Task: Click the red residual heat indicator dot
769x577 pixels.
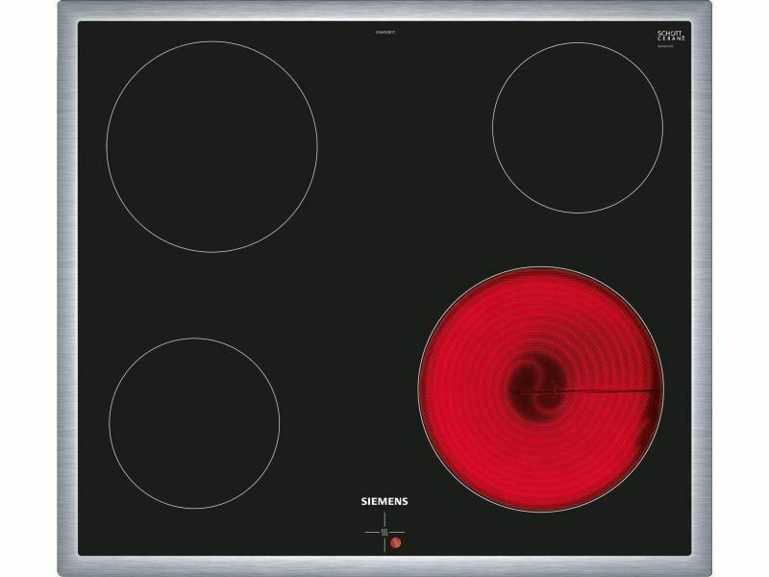Action: point(396,542)
